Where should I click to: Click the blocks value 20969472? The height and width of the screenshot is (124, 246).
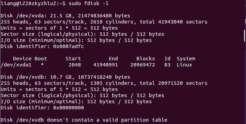143,65
